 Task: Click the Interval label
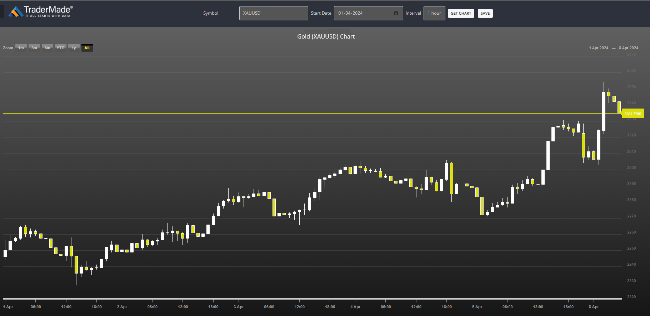click(413, 13)
